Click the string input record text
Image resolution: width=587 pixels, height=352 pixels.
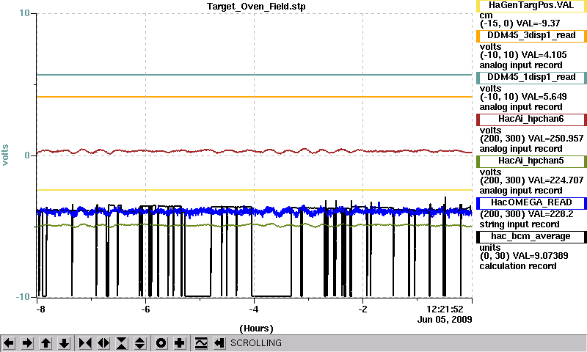click(519, 224)
